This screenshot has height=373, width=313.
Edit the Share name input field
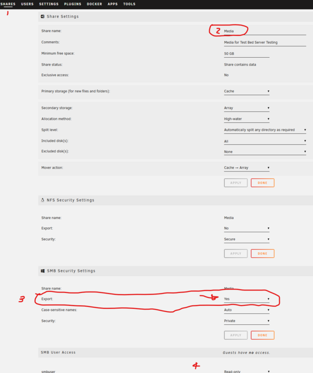point(265,31)
